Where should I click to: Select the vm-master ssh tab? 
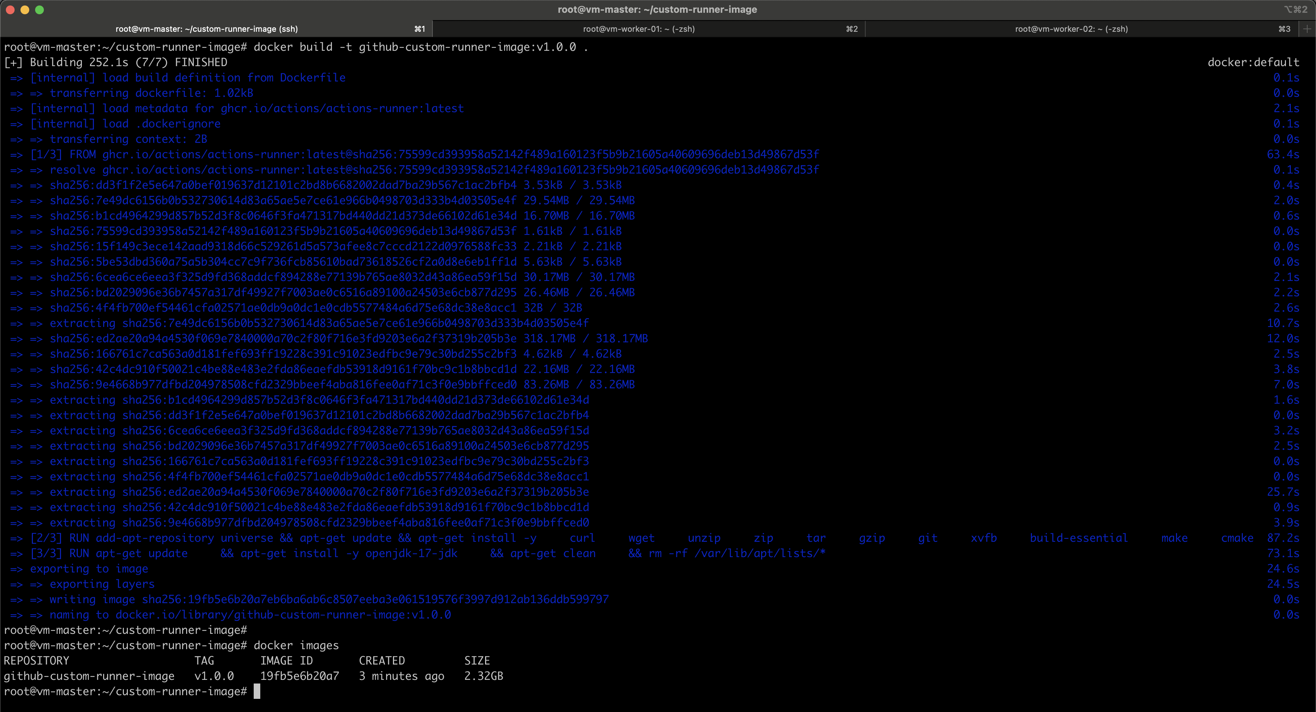tap(207, 28)
